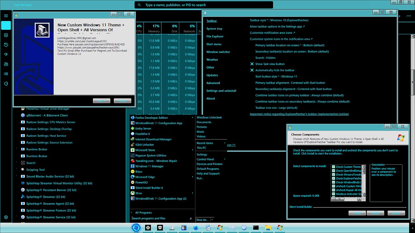Click the Start orb on taskbar
This screenshot has height=233, width=415.
pyautogui.click(x=136, y=228)
